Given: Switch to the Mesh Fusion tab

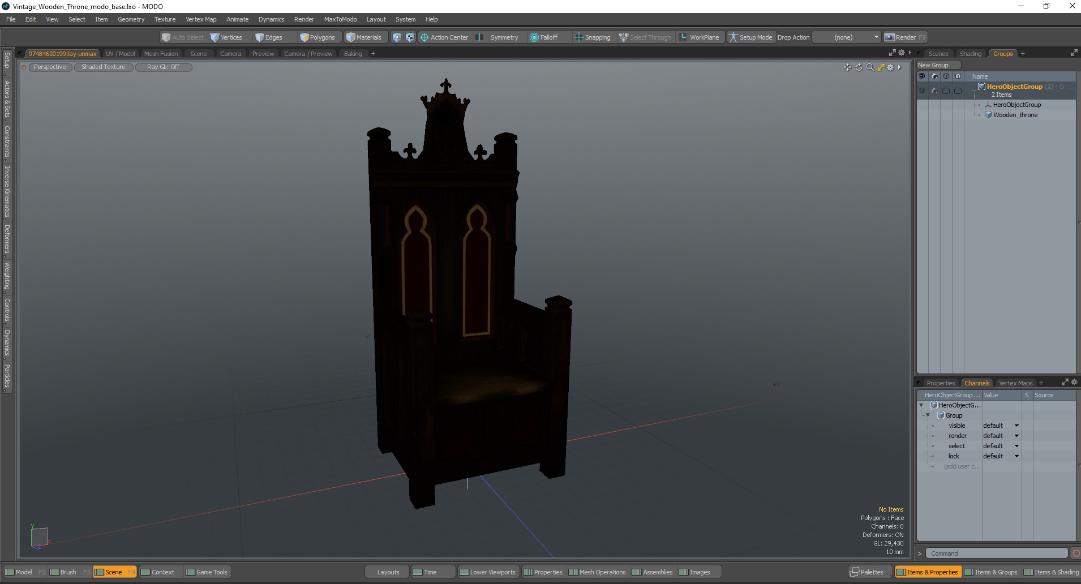Looking at the screenshot, I should [x=161, y=54].
